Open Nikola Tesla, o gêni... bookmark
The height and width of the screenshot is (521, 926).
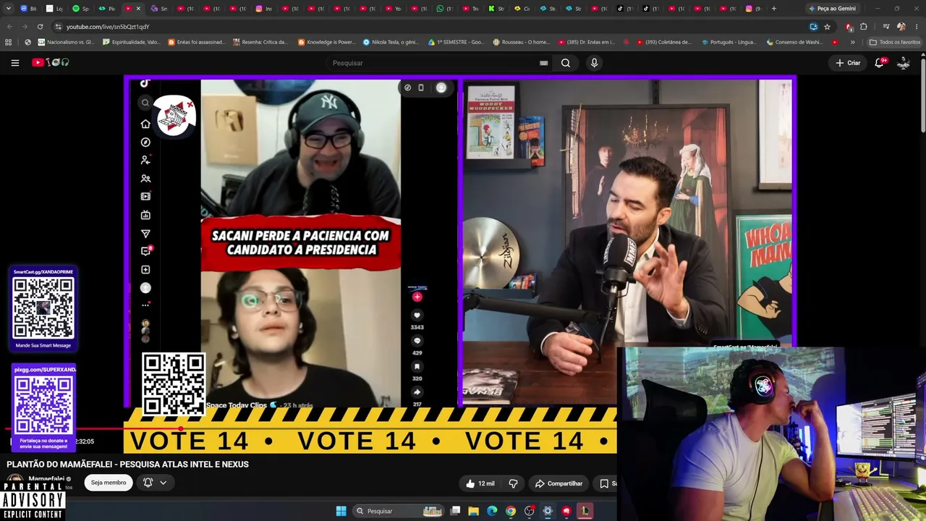point(391,42)
